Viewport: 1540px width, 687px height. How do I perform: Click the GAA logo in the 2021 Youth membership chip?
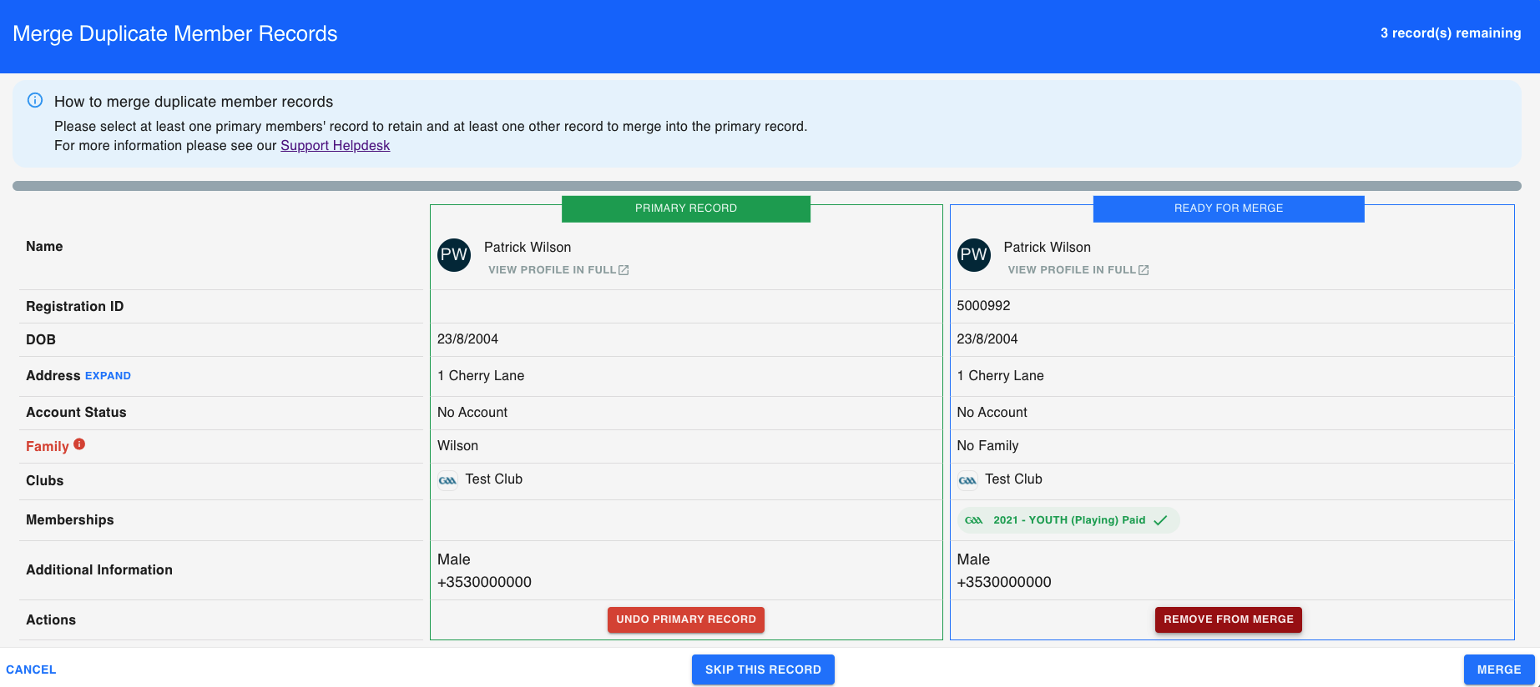[x=974, y=520]
